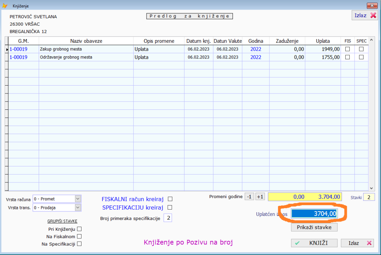Toggle Pri Knjiženju grouping checkbox
This screenshot has height=255, width=381.
tap(79, 229)
